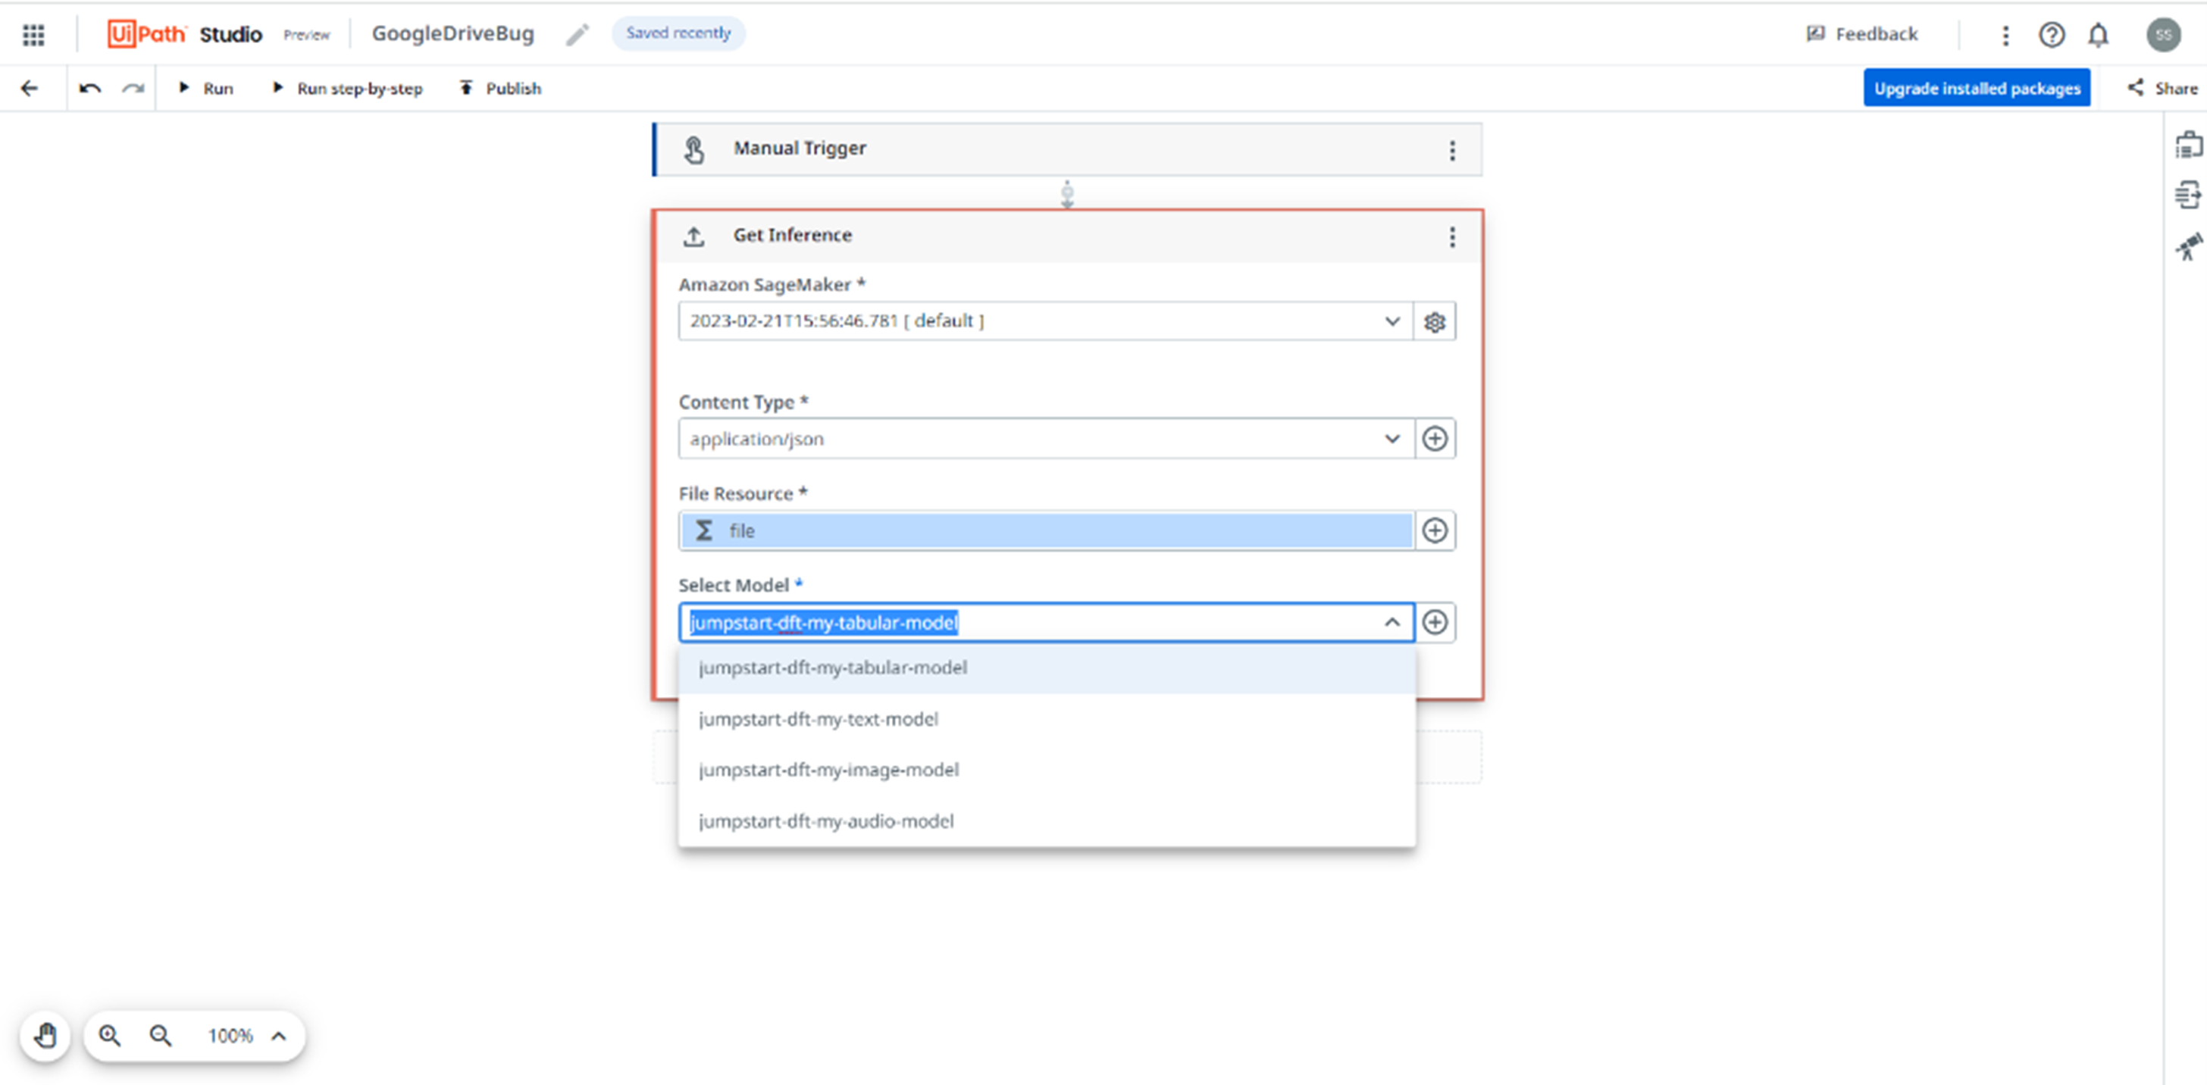Open Manual Trigger options menu
This screenshot has height=1085, width=2207.
1452,151
